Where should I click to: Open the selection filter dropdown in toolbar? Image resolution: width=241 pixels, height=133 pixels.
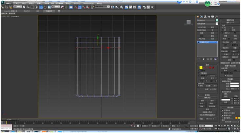(17, 7)
